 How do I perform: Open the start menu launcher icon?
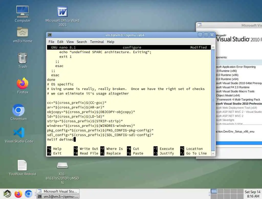7,194
